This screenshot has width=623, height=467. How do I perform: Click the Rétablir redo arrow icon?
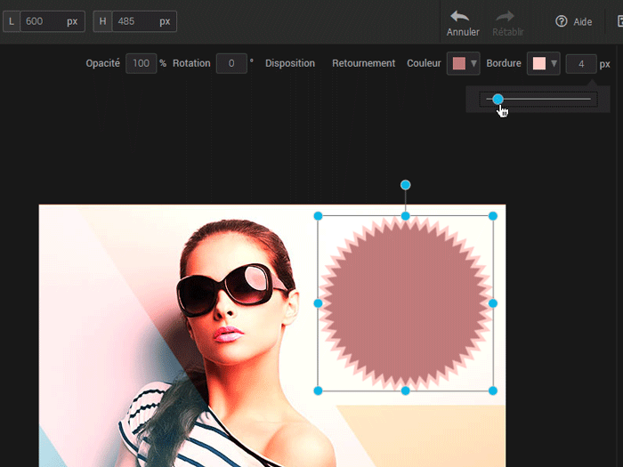click(x=505, y=17)
